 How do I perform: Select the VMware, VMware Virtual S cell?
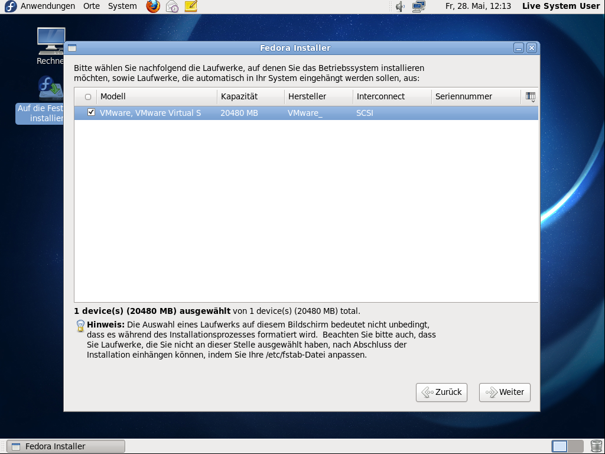pyautogui.click(x=151, y=113)
